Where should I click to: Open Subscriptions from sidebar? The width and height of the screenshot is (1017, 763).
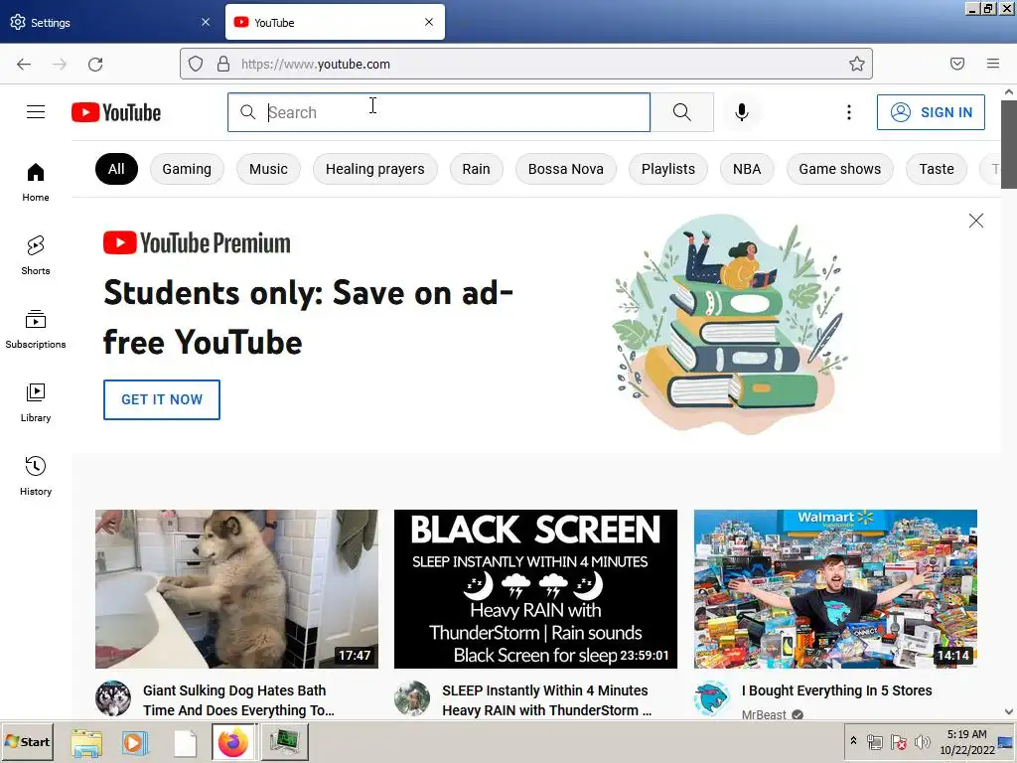(x=36, y=329)
